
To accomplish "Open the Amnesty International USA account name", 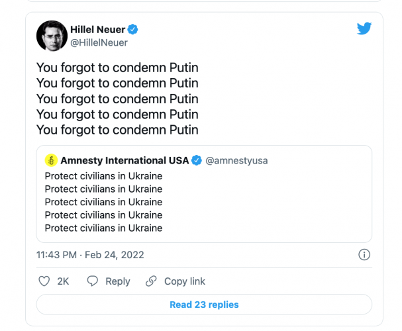I will [x=124, y=160].
